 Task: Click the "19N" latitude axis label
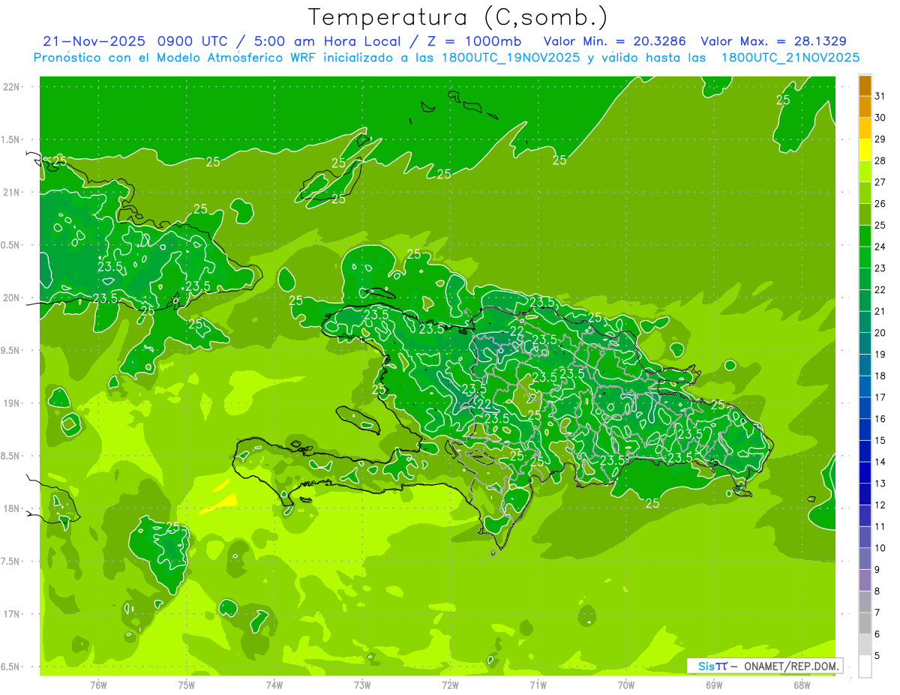[11, 403]
